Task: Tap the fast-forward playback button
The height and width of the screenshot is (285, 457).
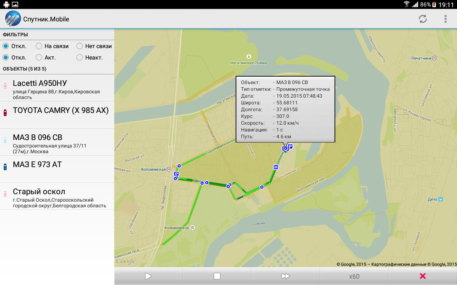Action: pos(285,276)
